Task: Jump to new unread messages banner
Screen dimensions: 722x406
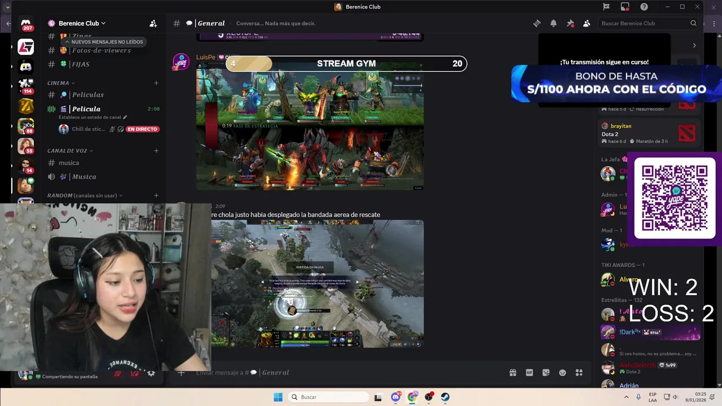Action: pos(103,42)
